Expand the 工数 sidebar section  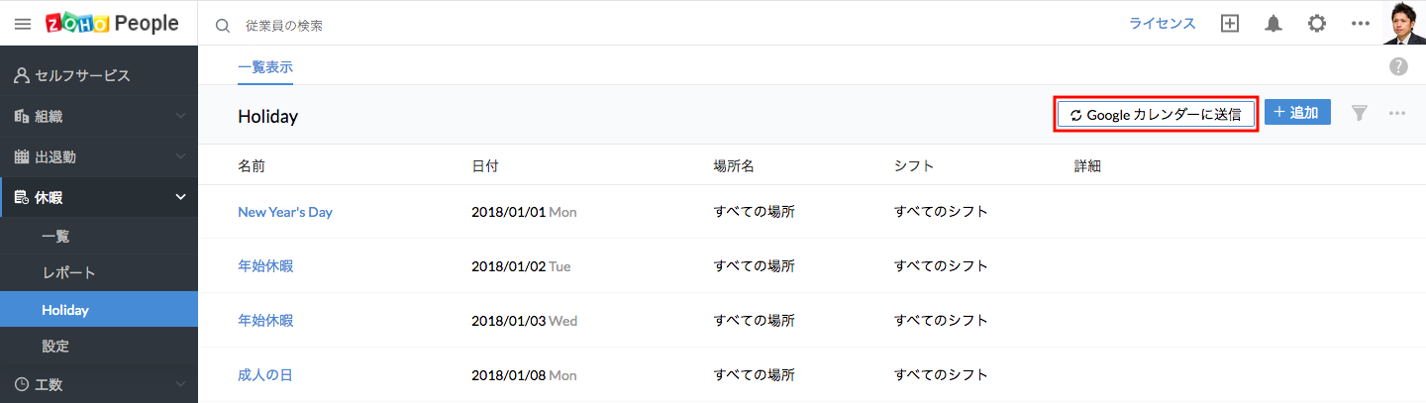pyautogui.click(x=99, y=384)
